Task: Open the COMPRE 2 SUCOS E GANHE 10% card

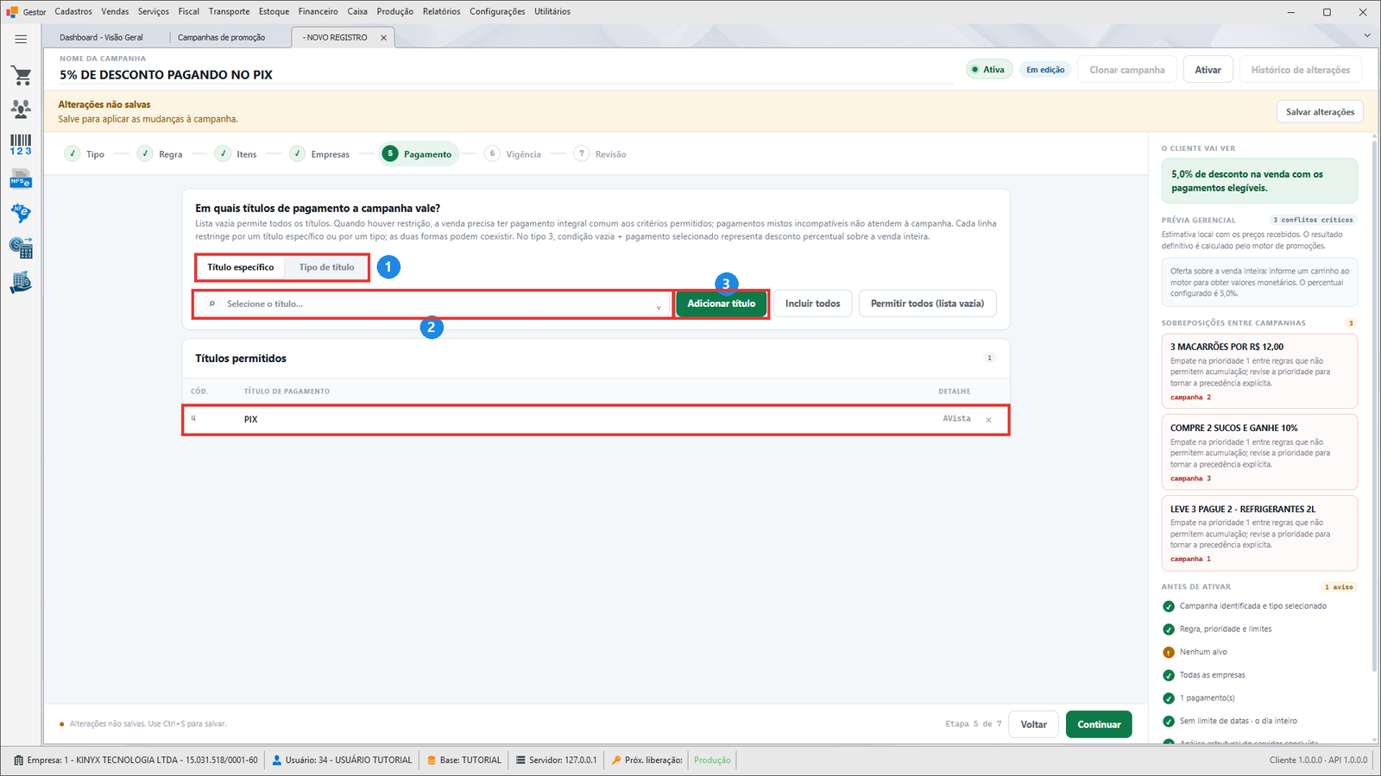Action: [x=1259, y=452]
